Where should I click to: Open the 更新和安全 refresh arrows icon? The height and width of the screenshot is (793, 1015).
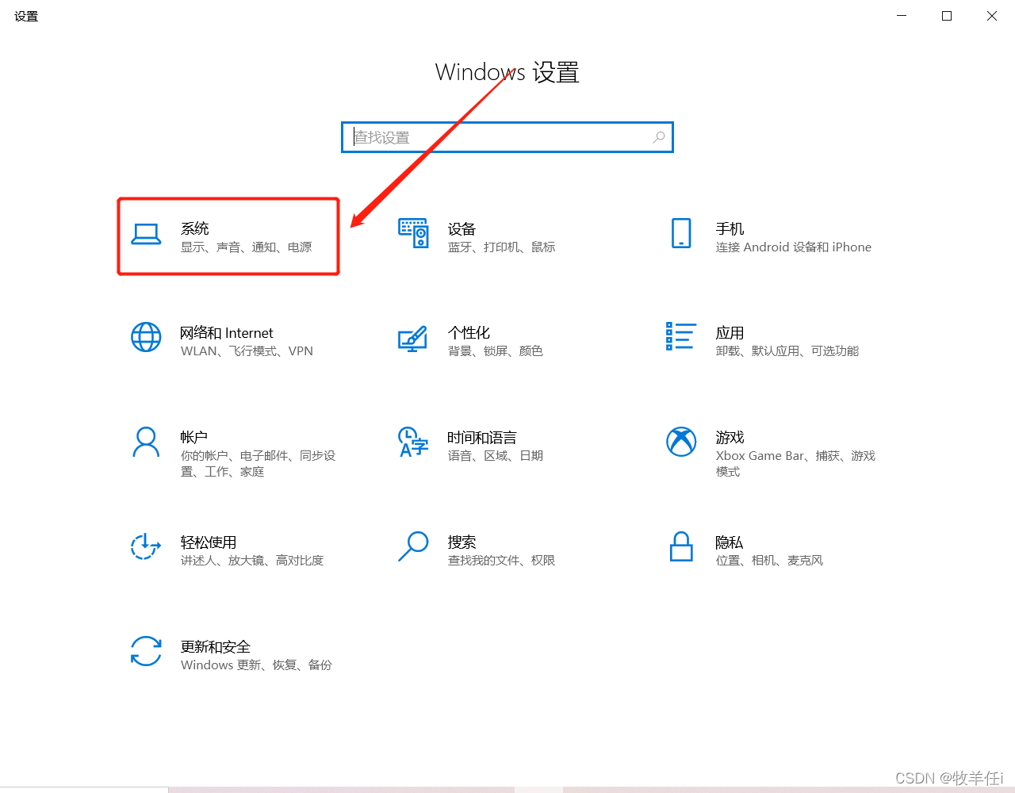[x=146, y=651]
